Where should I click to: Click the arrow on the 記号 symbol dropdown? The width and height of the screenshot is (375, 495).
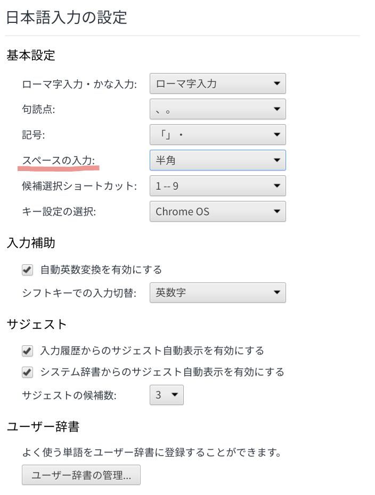pyautogui.click(x=277, y=135)
